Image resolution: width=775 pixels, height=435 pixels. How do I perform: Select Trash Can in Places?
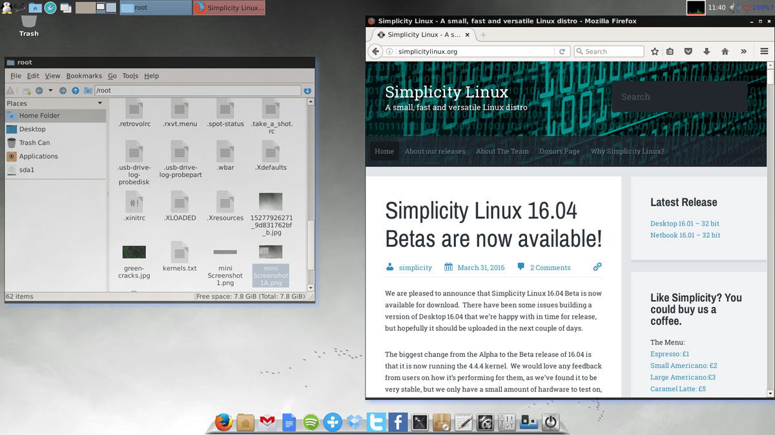tap(56, 143)
